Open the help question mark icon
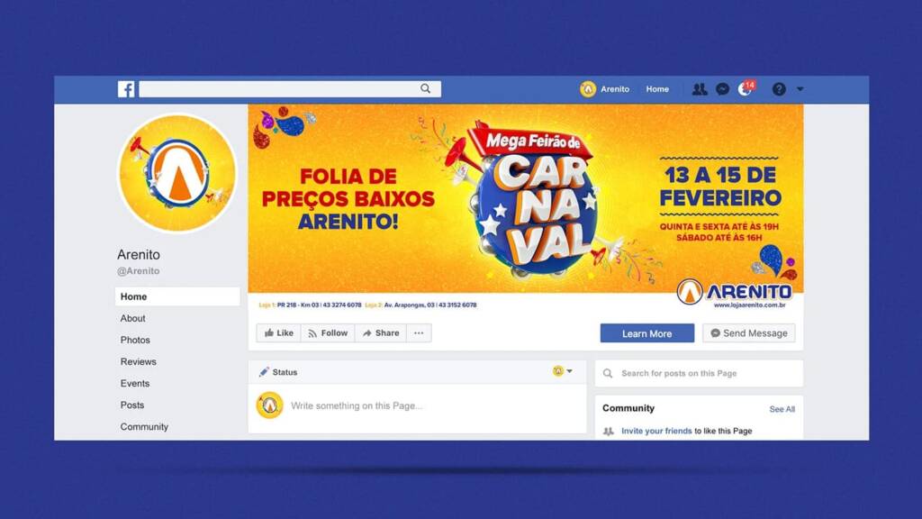 click(779, 89)
